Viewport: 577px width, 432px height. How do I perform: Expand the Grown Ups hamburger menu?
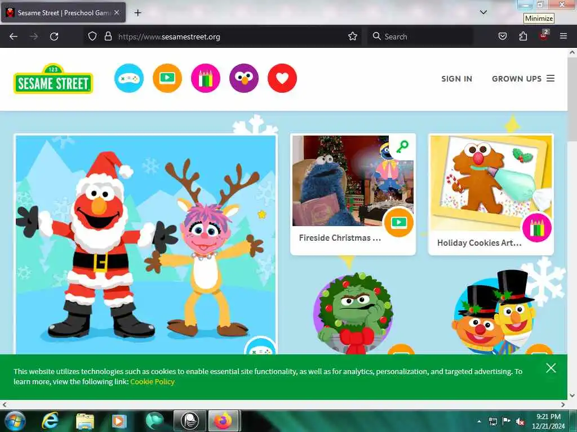pos(523,79)
